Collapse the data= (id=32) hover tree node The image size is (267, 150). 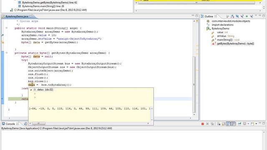click(x=31, y=90)
